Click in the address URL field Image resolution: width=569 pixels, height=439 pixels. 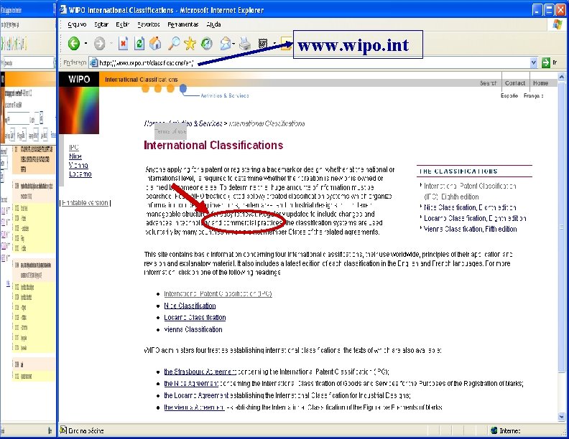click(313, 62)
